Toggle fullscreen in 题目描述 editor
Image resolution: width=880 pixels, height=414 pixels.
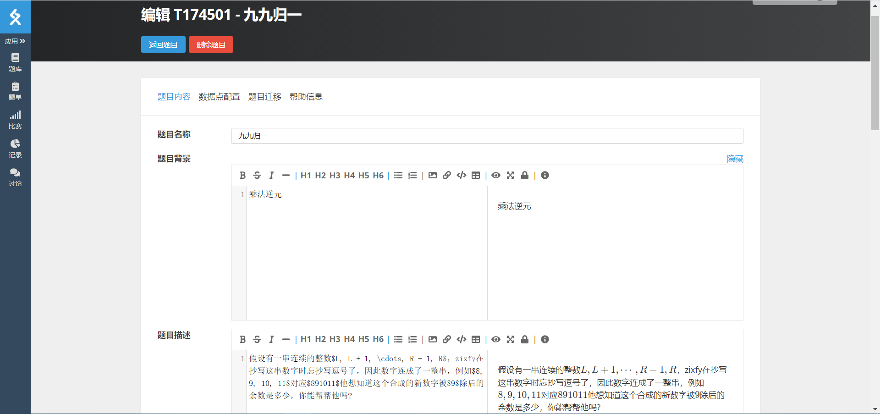click(510, 339)
